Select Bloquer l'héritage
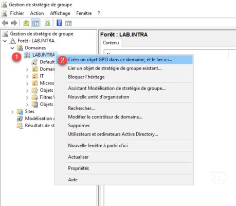 (124, 77)
